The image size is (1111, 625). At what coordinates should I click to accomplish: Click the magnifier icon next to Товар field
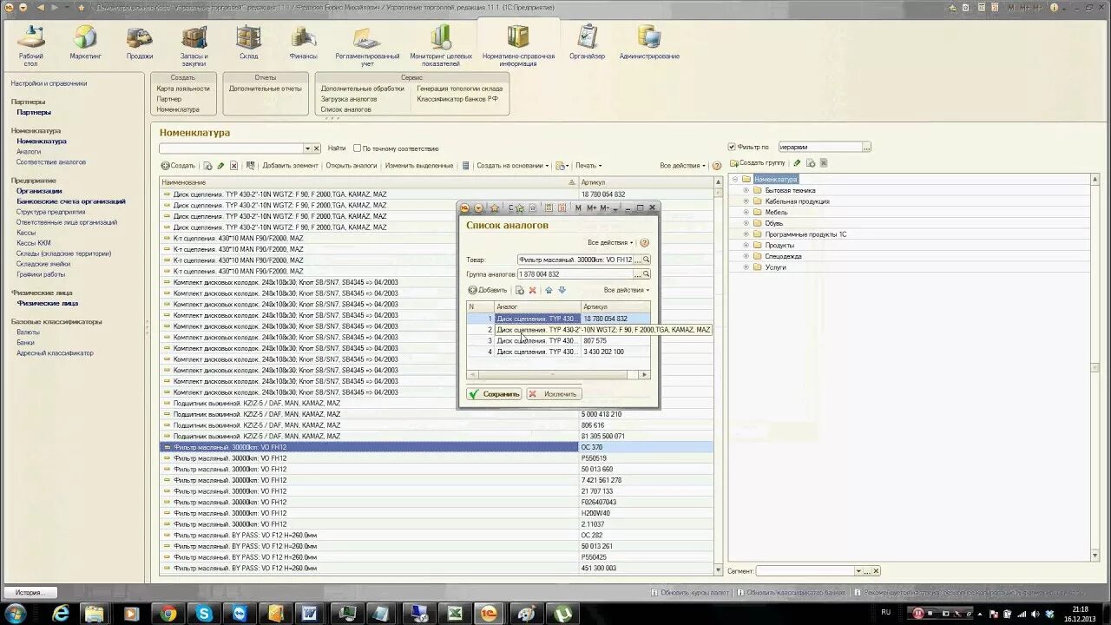click(x=647, y=260)
